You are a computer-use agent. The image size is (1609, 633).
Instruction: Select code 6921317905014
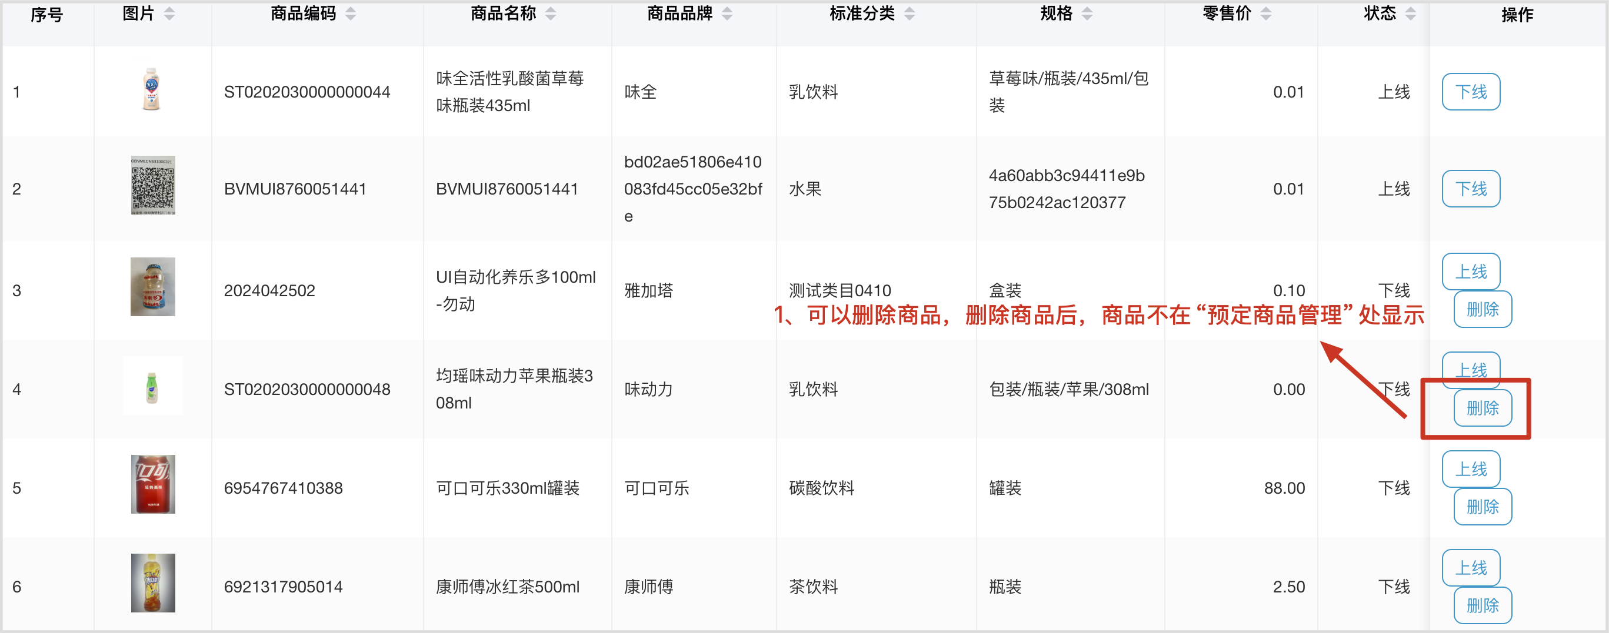tap(283, 586)
